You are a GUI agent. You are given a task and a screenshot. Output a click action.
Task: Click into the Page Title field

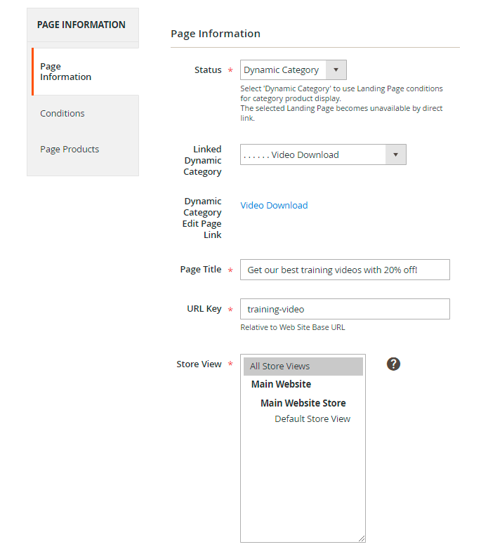tap(345, 270)
